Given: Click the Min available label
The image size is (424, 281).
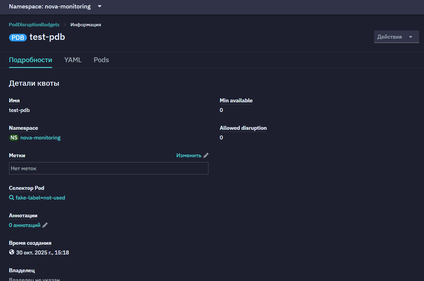Looking at the screenshot, I should tap(236, 101).
